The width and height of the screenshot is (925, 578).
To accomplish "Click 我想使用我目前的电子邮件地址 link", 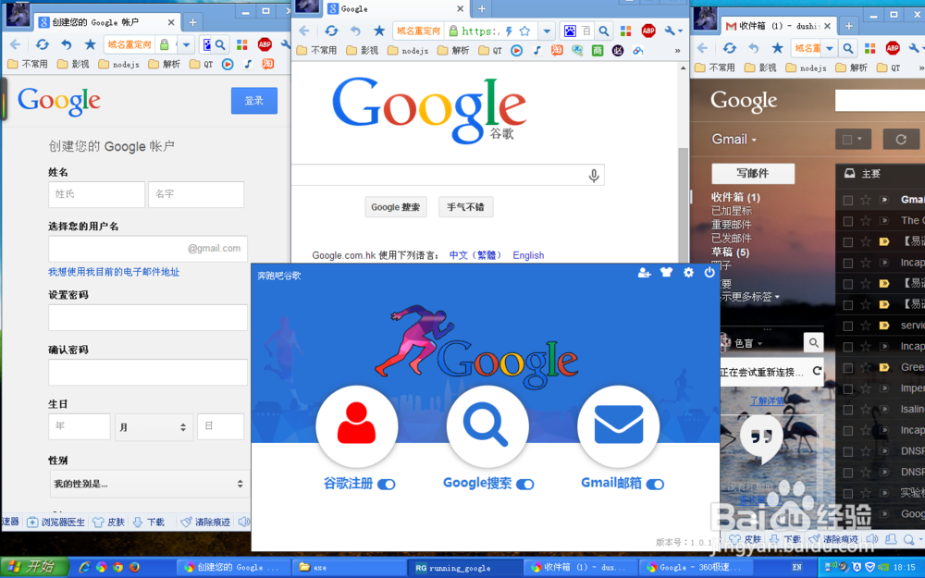I will coord(114,272).
